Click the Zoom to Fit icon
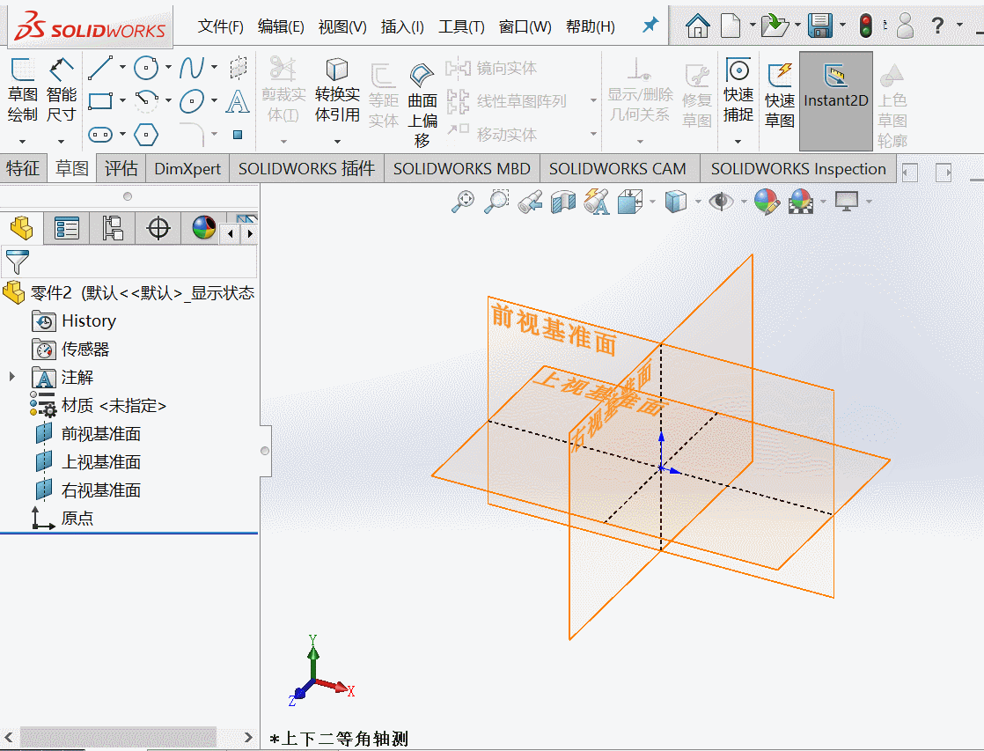Viewport: 984px width, 751px height. [463, 202]
